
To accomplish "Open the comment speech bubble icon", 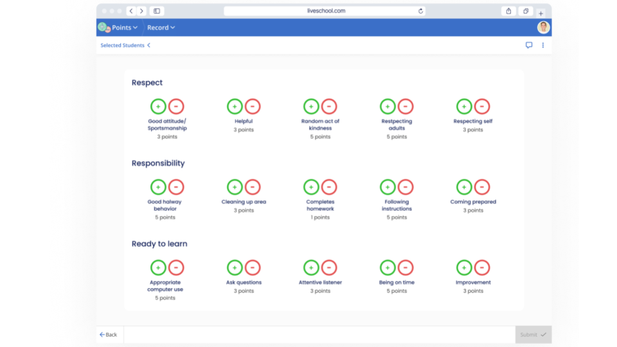I will tap(529, 45).
